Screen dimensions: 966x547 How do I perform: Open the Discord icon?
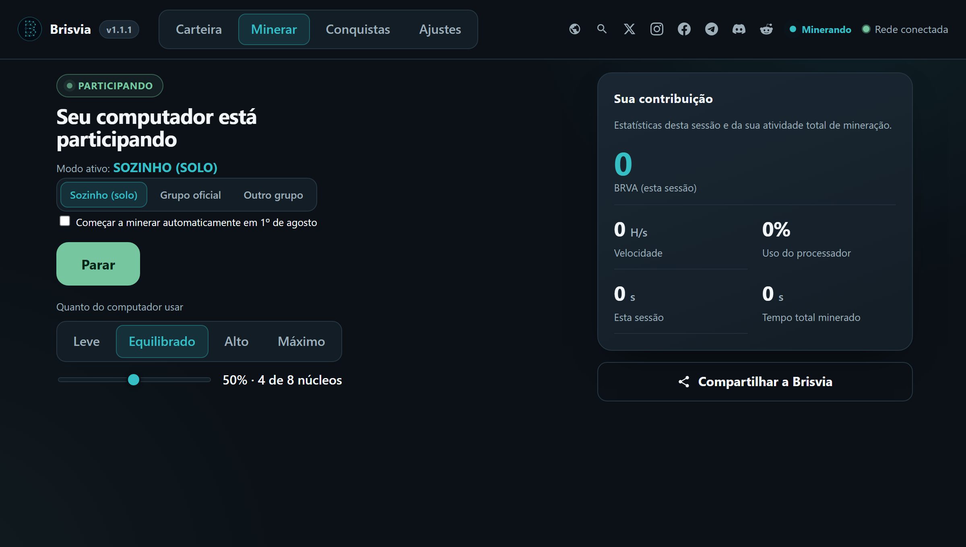tap(739, 29)
